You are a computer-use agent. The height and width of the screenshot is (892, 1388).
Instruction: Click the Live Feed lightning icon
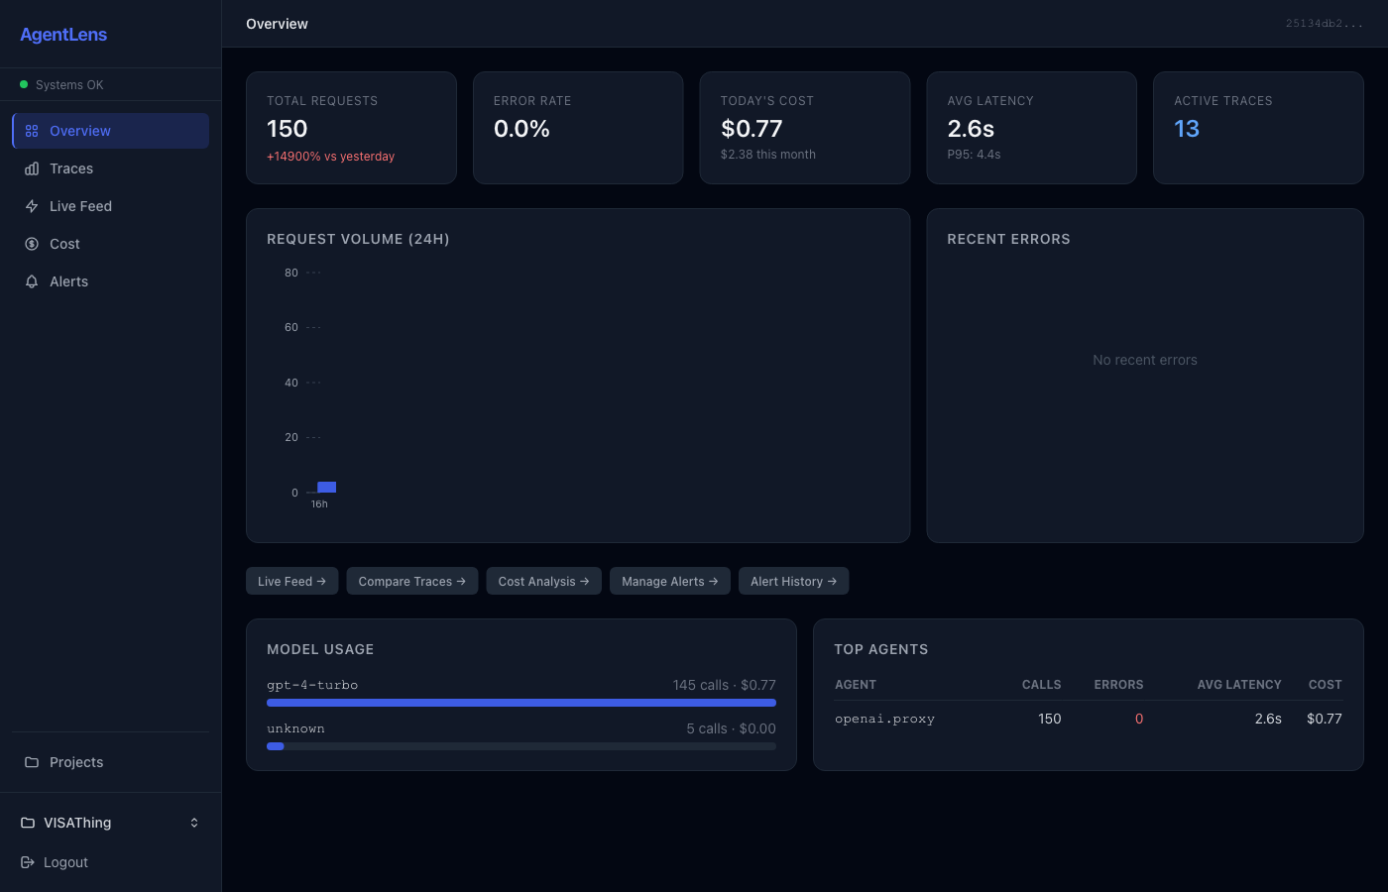(x=32, y=206)
